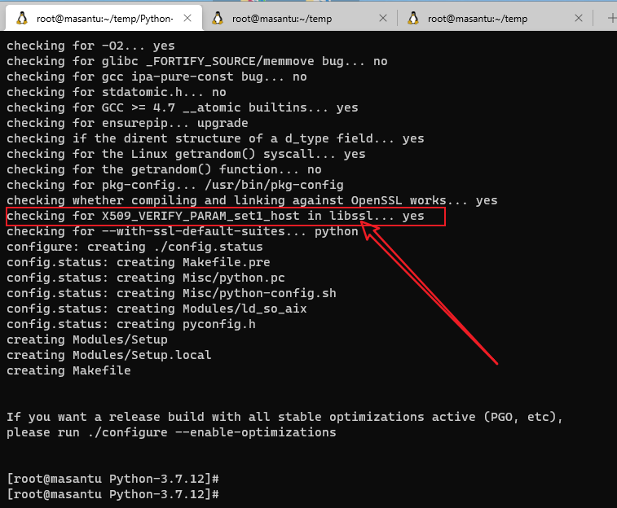Screen dimensions: 617x508
Task: Click the penguin icon on the first tab
Action: click(22, 18)
